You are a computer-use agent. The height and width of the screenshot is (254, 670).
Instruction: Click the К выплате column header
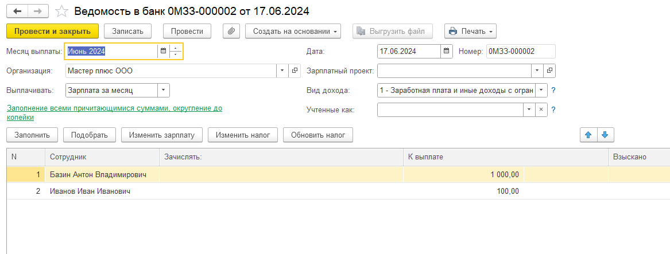(x=505, y=157)
